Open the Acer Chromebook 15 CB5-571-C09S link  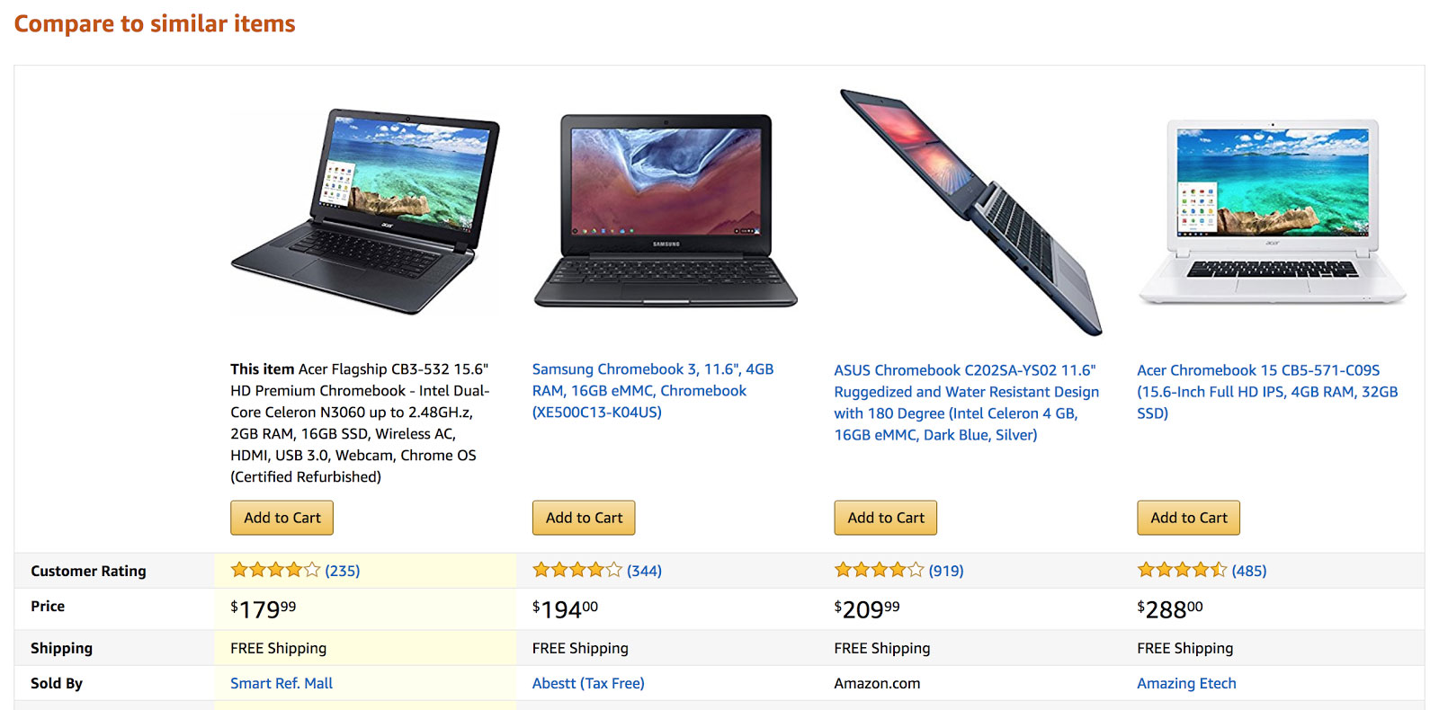pos(1267,392)
